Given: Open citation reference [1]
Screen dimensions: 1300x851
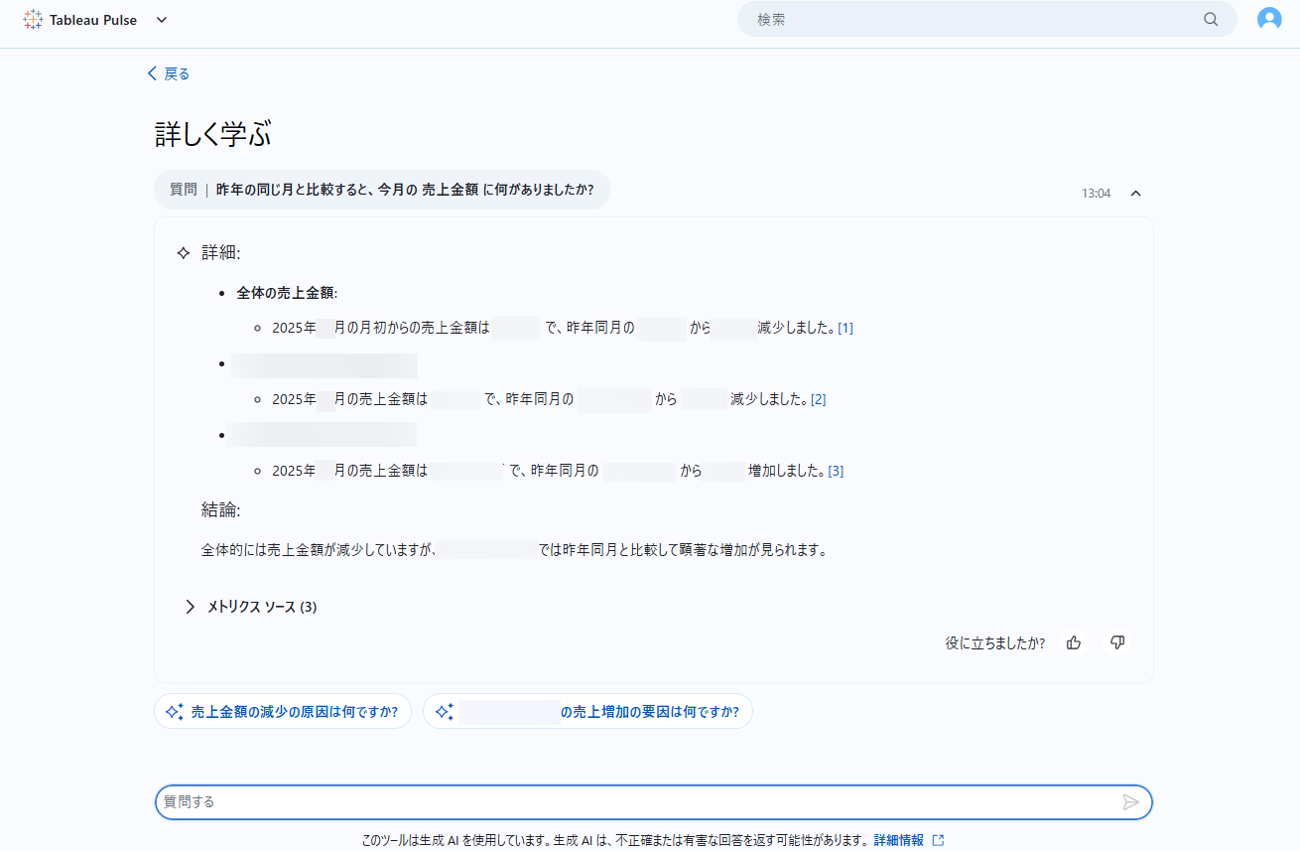Looking at the screenshot, I should 845,328.
